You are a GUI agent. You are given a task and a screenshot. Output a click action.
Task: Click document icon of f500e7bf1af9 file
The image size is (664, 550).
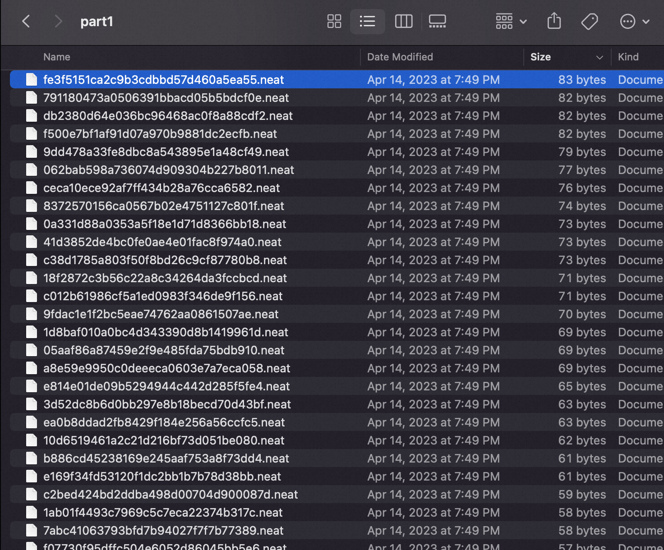click(32, 133)
